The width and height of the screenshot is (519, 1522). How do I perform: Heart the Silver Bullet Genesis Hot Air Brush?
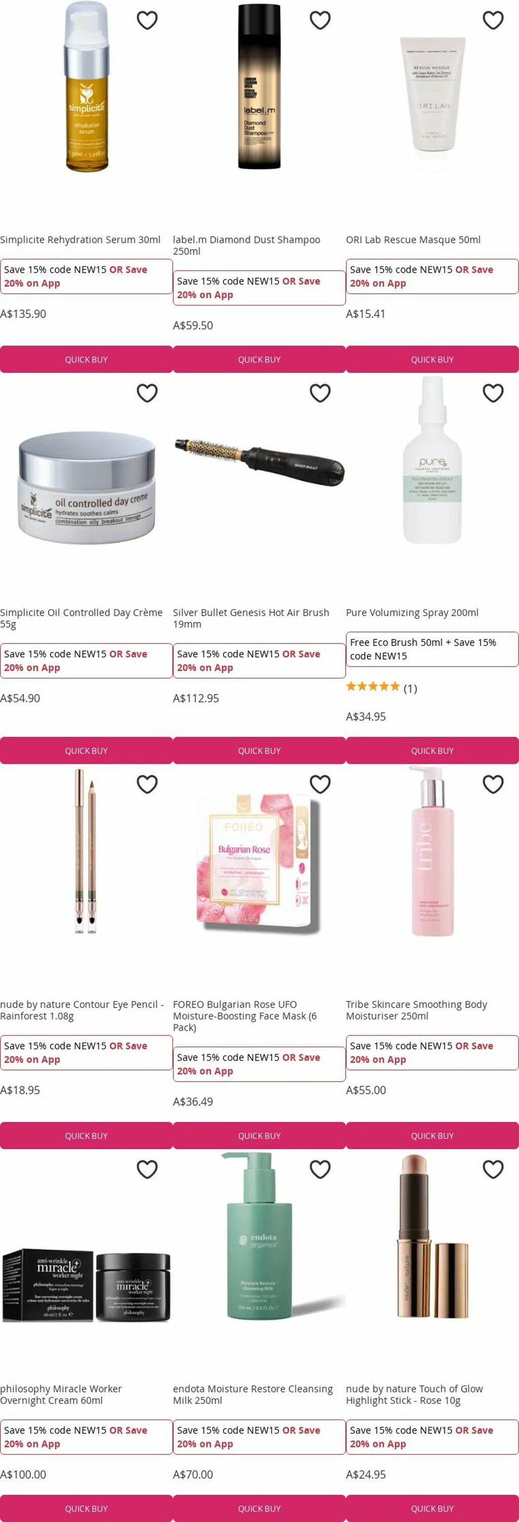point(320,394)
